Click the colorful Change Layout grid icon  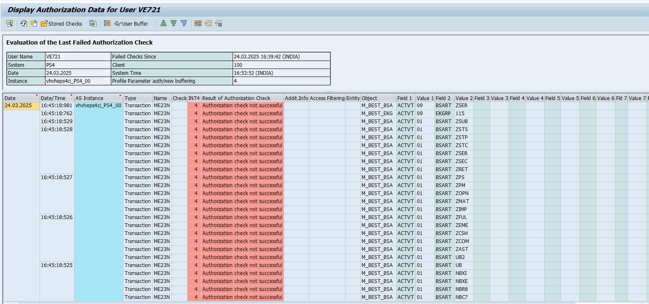198,24
